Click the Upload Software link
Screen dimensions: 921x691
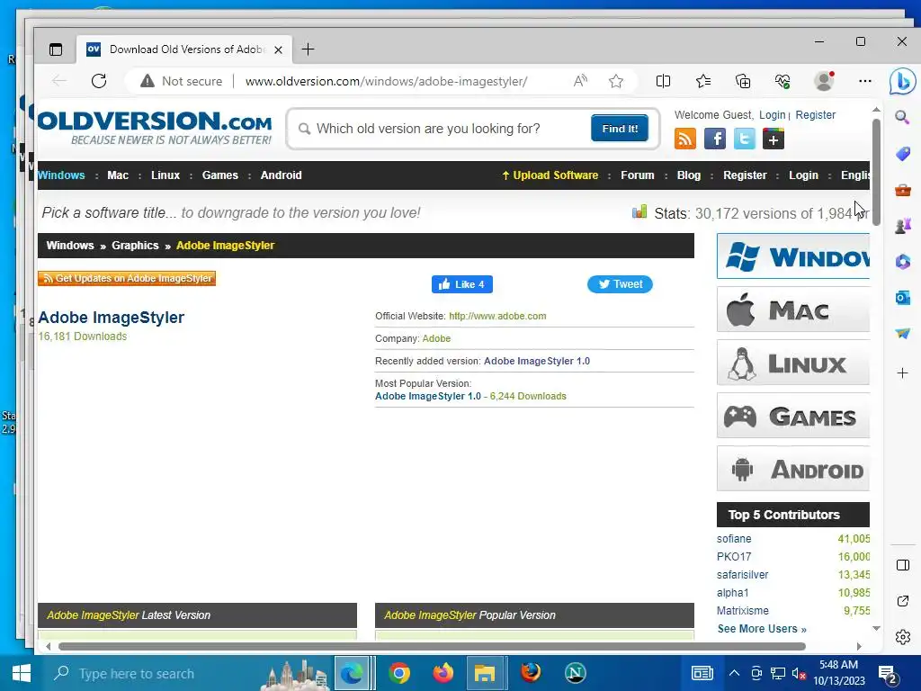click(x=550, y=175)
